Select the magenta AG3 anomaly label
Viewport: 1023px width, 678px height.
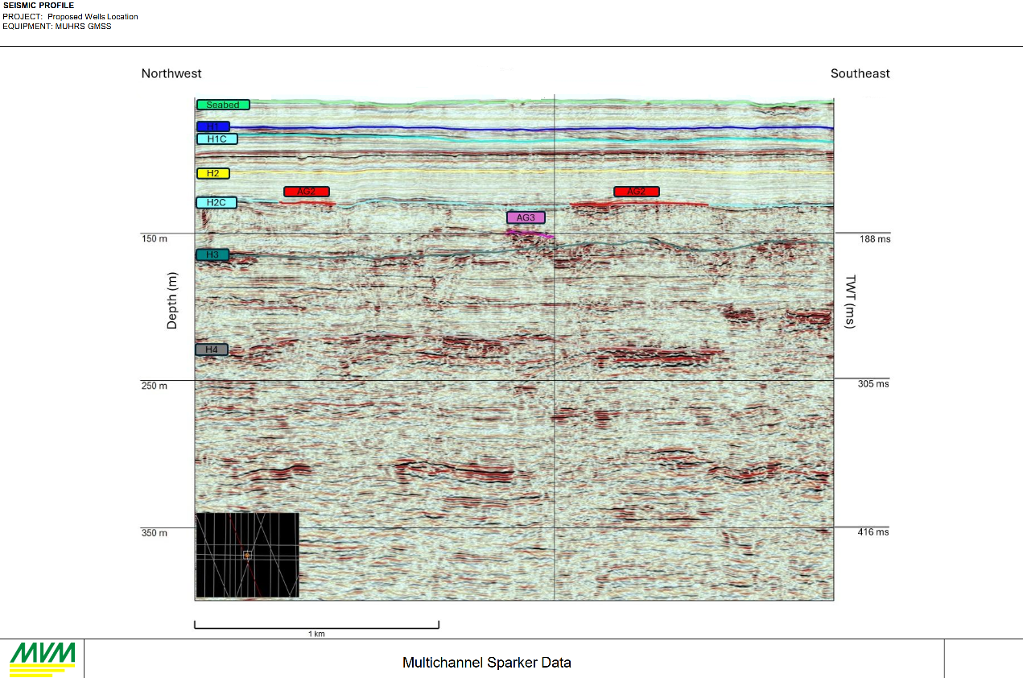(526, 217)
